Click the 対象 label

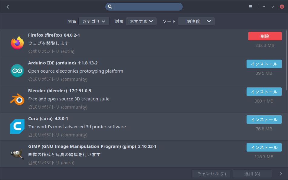click(x=119, y=21)
